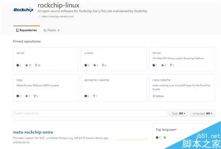Open the Type: All dropdown
The image size is (221, 149).
click(x=178, y=113)
